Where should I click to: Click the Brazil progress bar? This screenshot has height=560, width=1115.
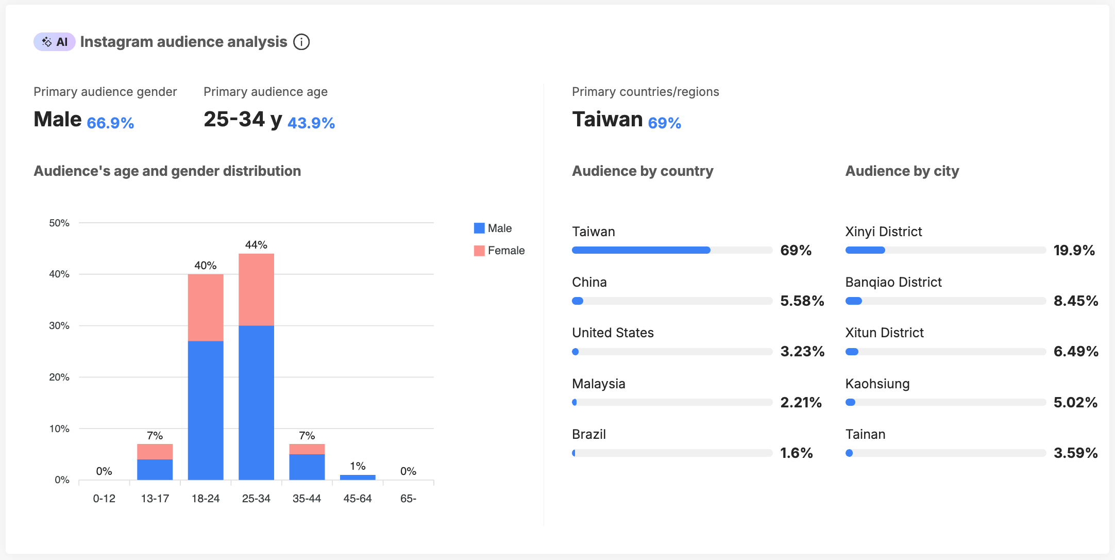coord(672,453)
